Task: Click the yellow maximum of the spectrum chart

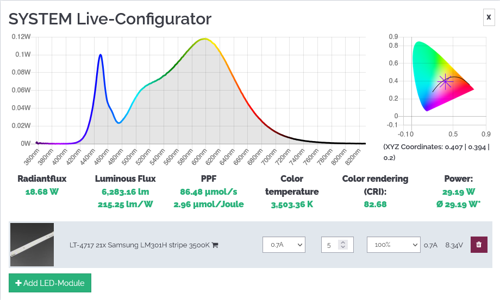Action: point(205,39)
